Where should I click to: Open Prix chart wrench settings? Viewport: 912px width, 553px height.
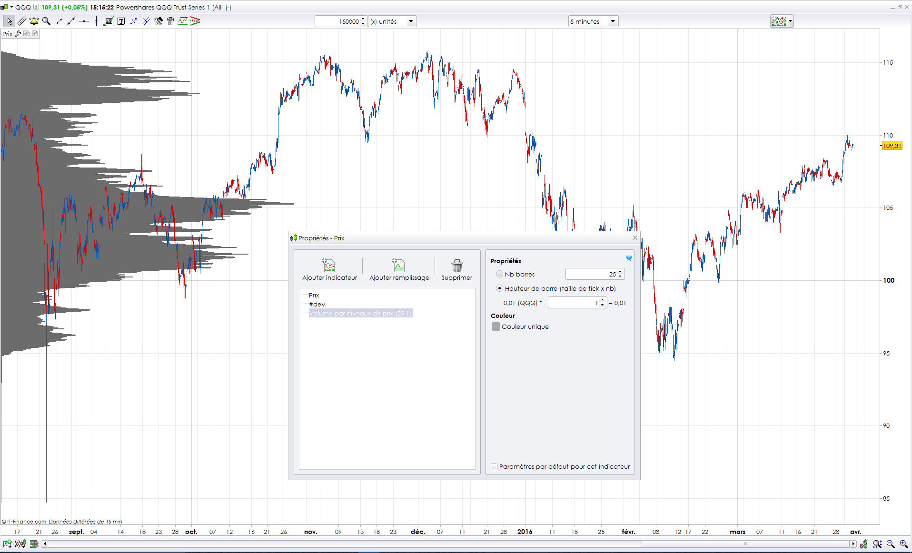click(18, 33)
